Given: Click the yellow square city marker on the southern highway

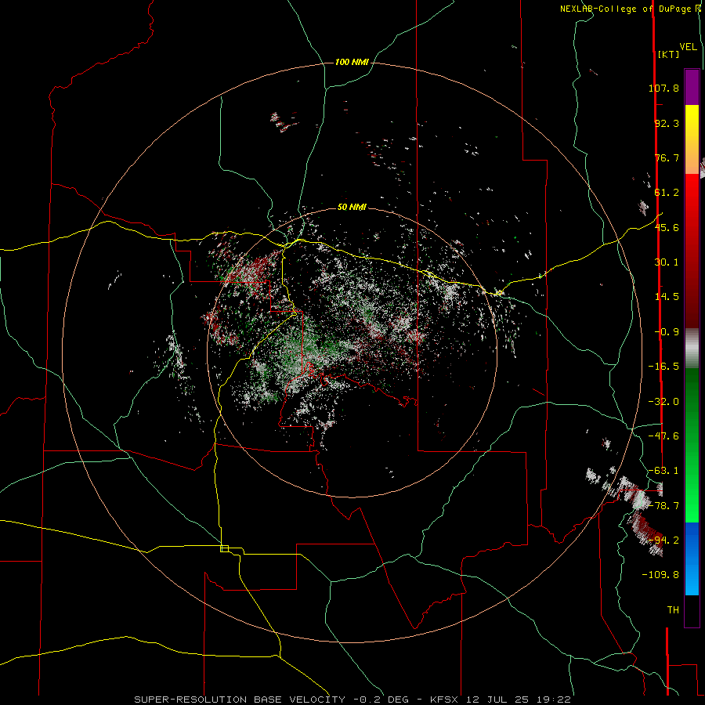Looking at the screenshot, I should (224, 548).
